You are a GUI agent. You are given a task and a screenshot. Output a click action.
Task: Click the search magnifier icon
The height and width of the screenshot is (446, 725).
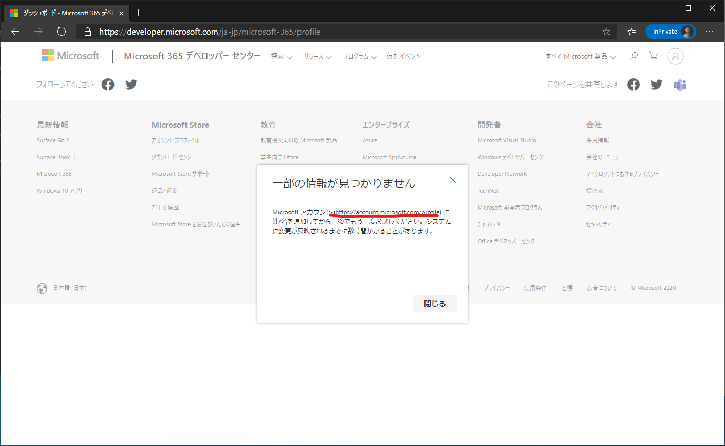coord(634,56)
